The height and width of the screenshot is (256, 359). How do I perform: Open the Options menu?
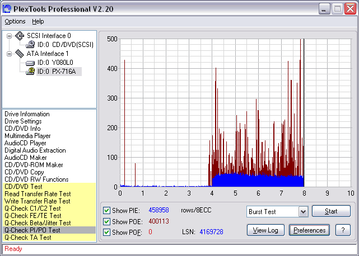[x=15, y=21]
